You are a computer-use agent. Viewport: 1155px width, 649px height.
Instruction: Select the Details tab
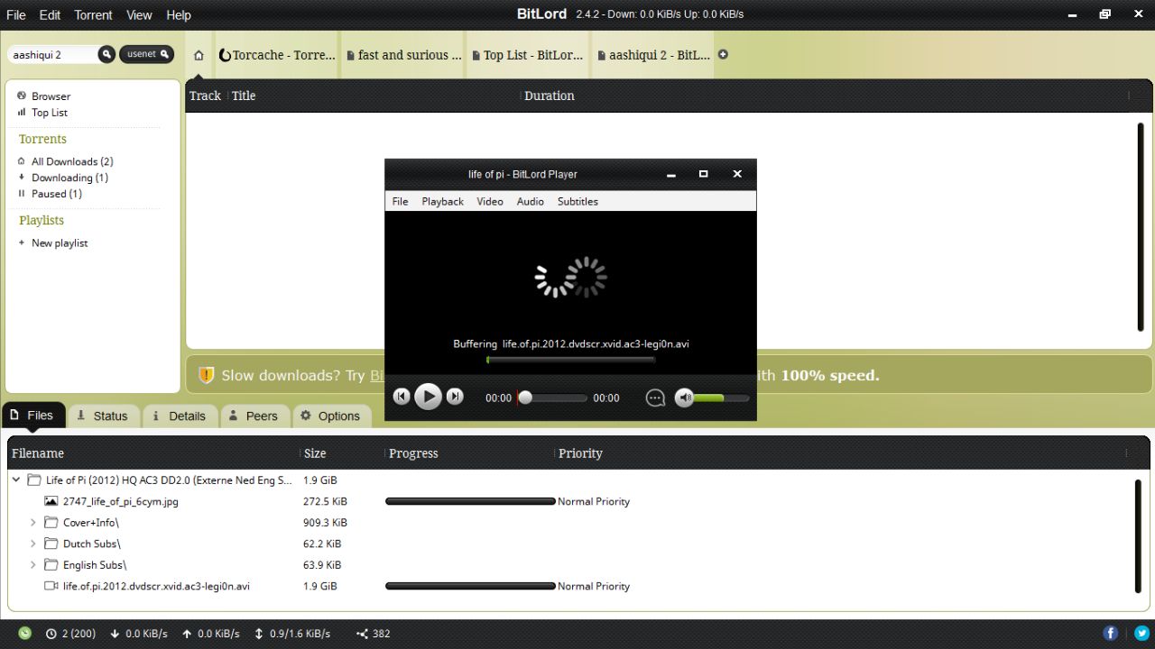(x=180, y=416)
